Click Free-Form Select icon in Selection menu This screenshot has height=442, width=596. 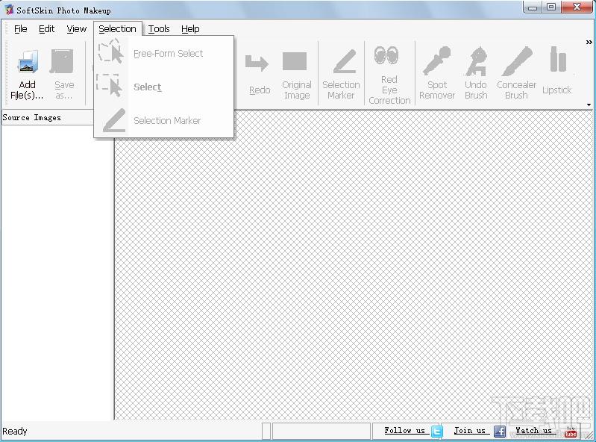(x=110, y=52)
